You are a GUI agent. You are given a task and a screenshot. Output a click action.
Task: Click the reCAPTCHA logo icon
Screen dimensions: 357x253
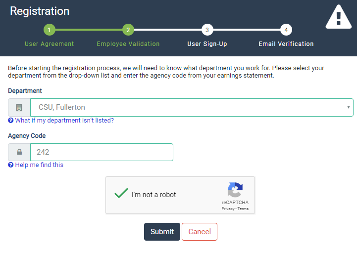click(x=235, y=190)
